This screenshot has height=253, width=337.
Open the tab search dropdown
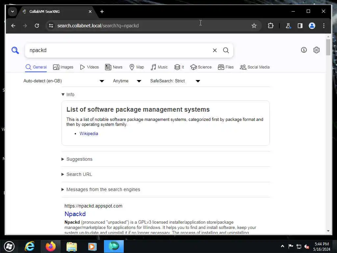coord(13,12)
